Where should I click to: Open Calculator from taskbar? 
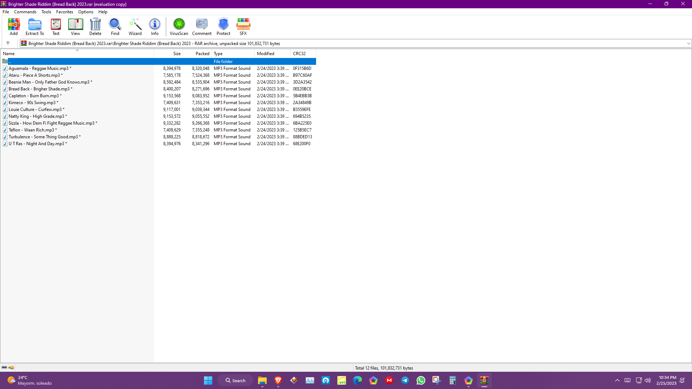(x=452, y=380)
